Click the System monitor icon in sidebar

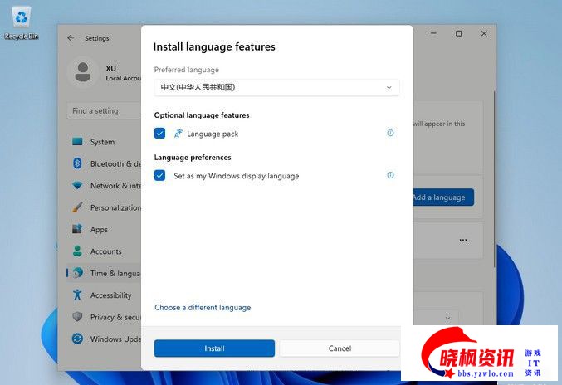[77, 142]
